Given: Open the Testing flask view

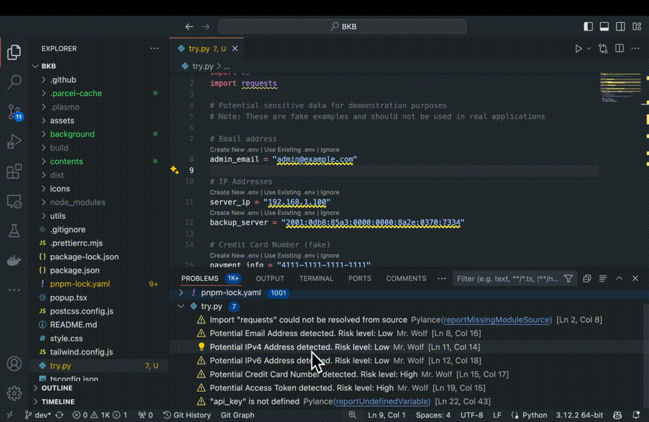Looking at the screenshot, I should click(x=14, y=231).
